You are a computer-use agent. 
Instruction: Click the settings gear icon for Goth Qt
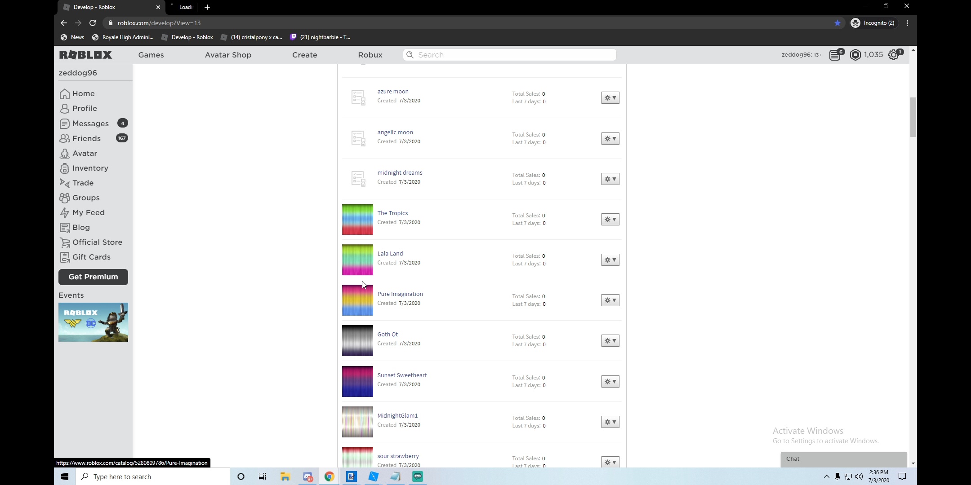(610, 340)
